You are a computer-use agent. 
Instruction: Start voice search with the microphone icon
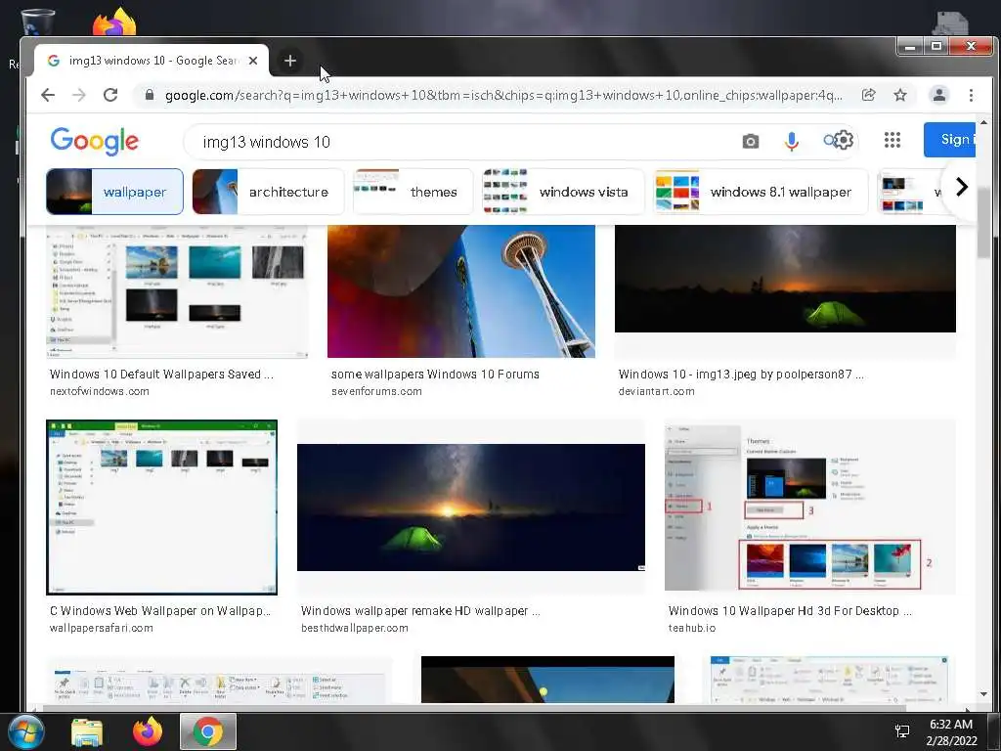(x=792, y=141)
